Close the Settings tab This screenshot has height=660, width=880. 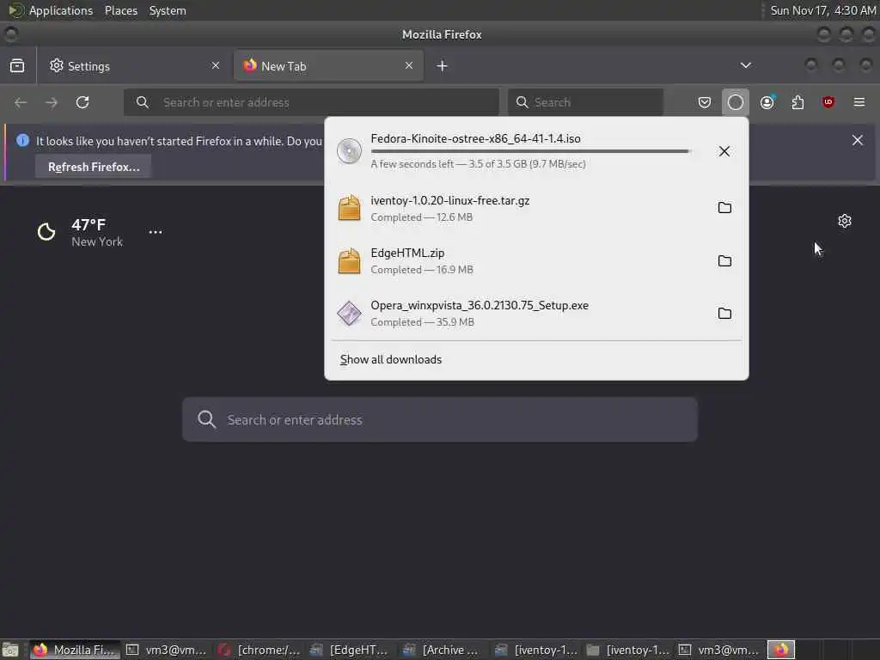click(216, 65)
